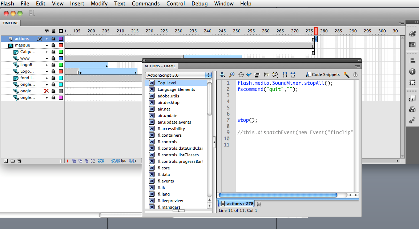Expand the script navigator below toolbox
Viewport: 419px width, 229px height.
pyautogui.click(x=178, y=211)
